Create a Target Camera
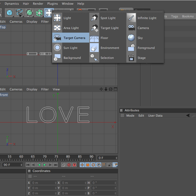 tap(71, 38)
